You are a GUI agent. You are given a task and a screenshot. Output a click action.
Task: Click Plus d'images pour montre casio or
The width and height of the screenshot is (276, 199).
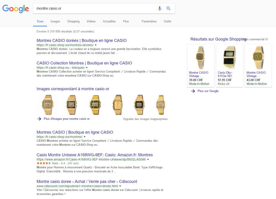point(67,119)
